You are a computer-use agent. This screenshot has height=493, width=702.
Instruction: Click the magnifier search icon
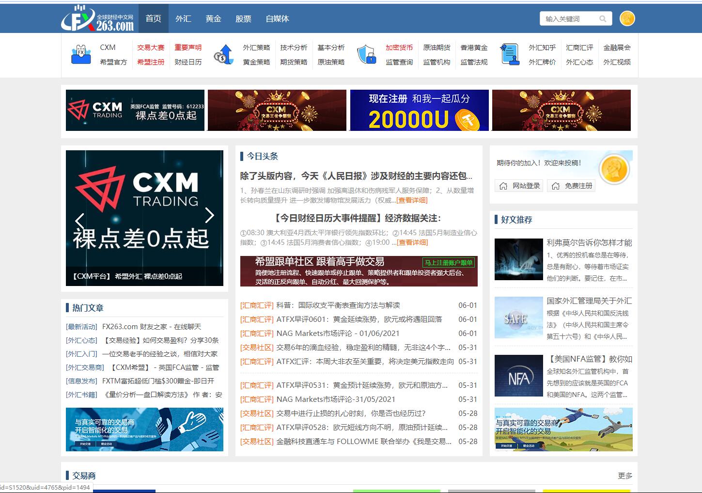[x=603, y=19]
